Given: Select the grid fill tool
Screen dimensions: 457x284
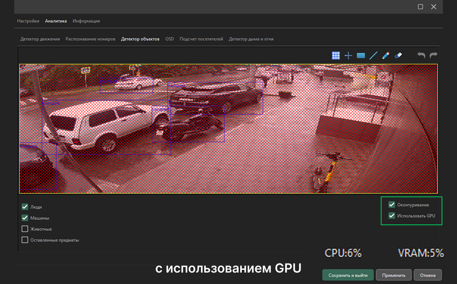Looking at the screenshot, I should coord(336,56).
